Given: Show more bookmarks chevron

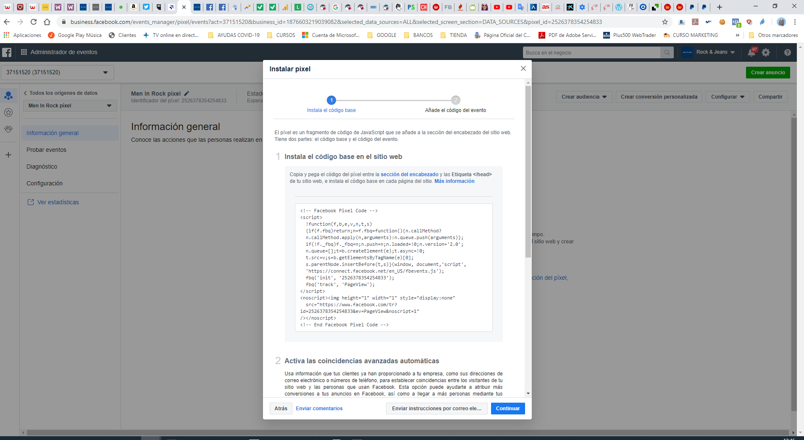Looking at the screenshot, I should pos(738,35).
